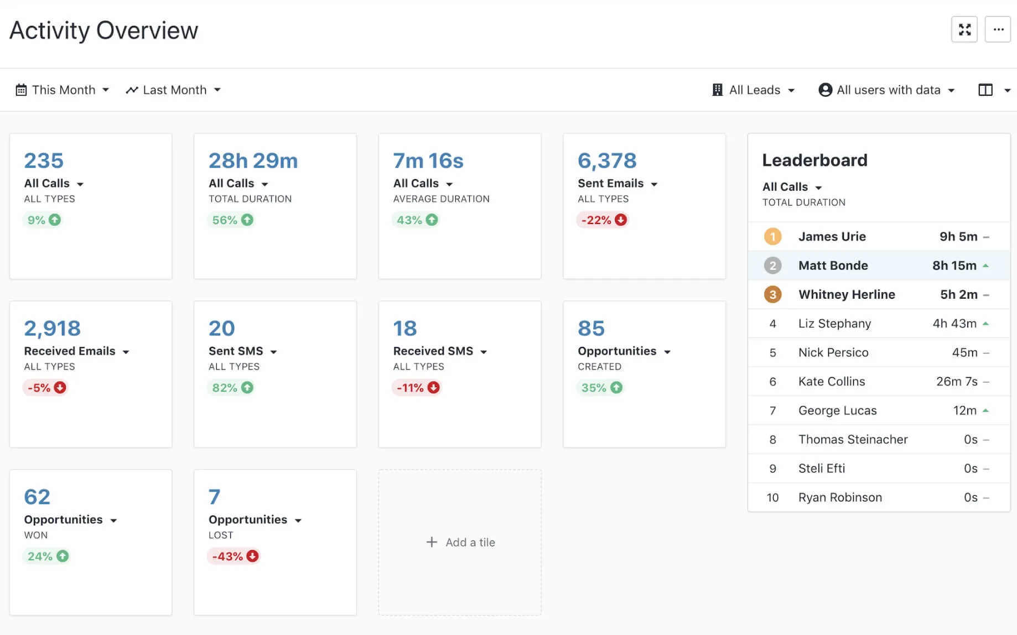Open the Leaderboard's All Calls dropdown
1017x635 pixels.
click(818, 187)
